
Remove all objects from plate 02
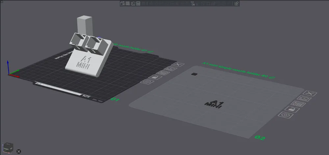coord(310,93)
